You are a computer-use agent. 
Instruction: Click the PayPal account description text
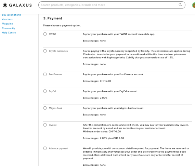point(110,91)
